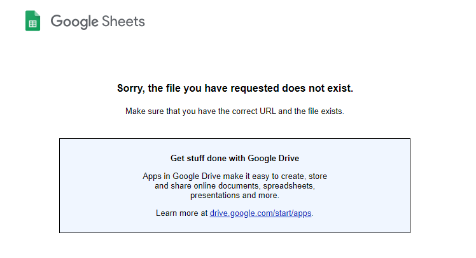This screenshot has height=258, width=476.
Task: Click the word "Sheets" in the header logo
Action: coord(123,22)
